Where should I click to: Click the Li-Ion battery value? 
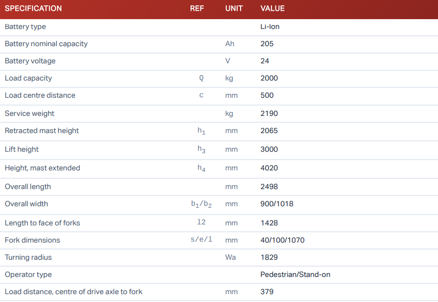pyautogui.click(x=270, y=27)
